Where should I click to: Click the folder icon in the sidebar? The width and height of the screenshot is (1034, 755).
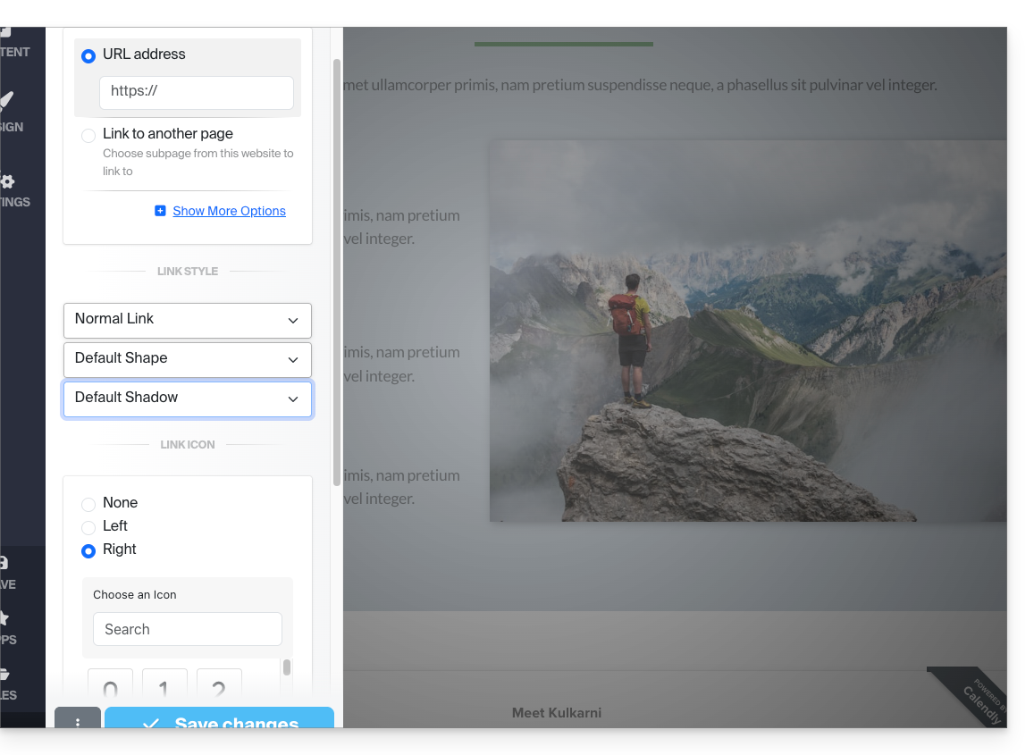5,683
